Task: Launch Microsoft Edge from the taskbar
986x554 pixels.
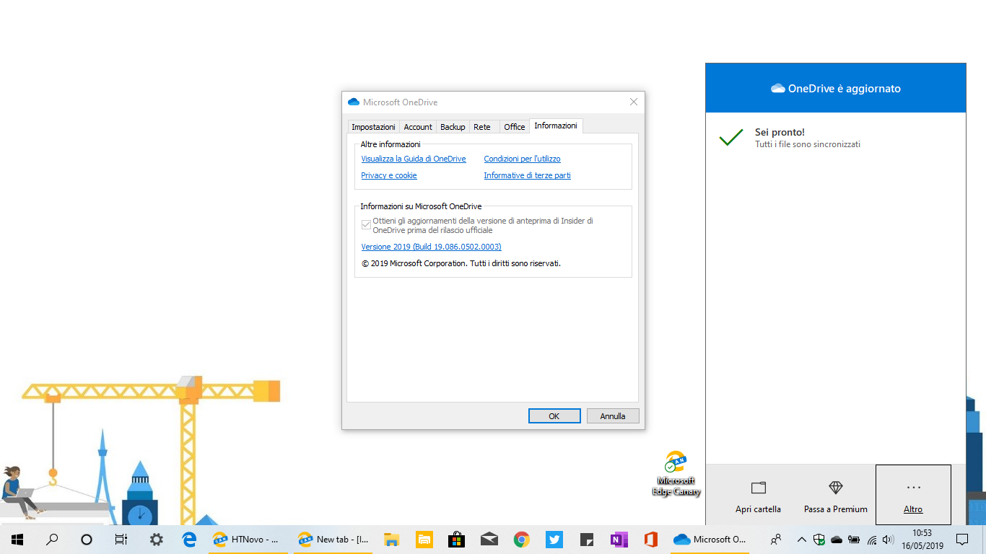Action: (190, 539)
